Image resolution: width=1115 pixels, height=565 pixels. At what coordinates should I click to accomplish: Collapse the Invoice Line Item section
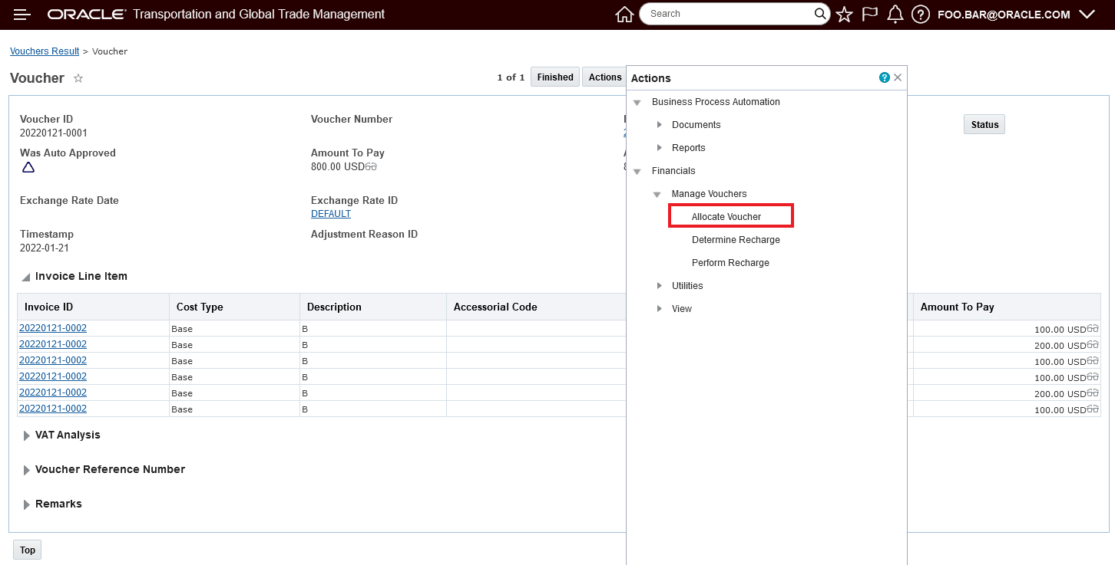pyautogui.click(x=27, y=277)
